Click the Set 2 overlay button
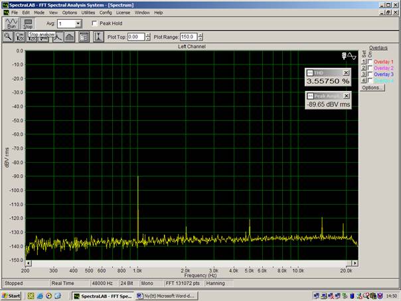Screen dimensions: 401x301 pyautogui.click(x=364, y=68)
